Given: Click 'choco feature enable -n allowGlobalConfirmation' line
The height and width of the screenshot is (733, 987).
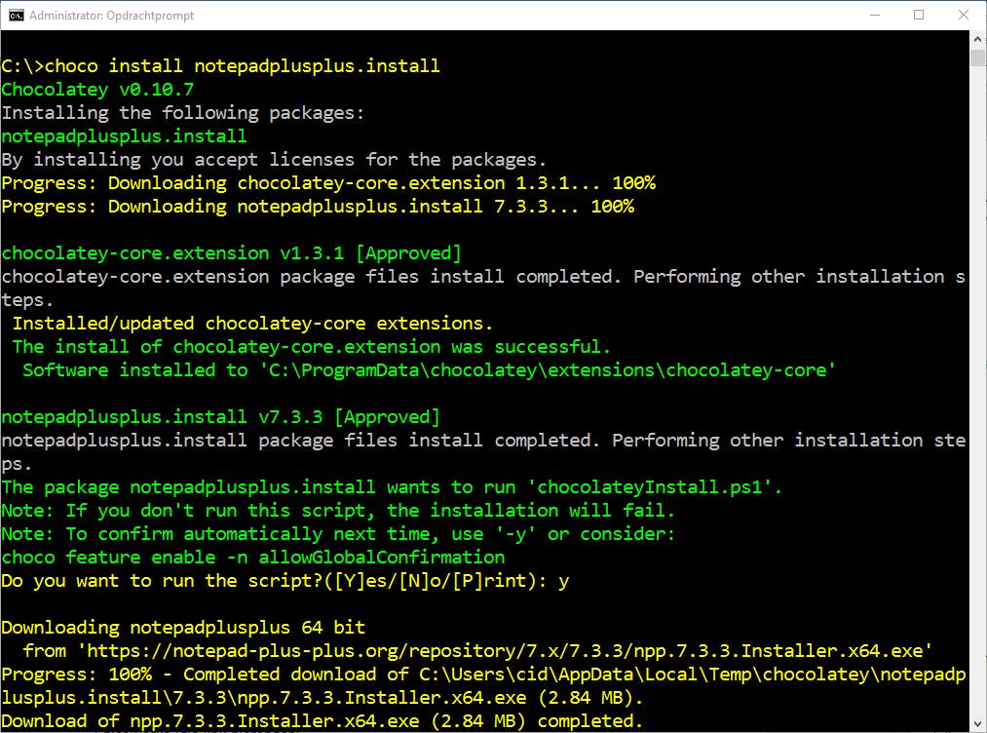Looking at the screenshot, I should coord(253,558).
